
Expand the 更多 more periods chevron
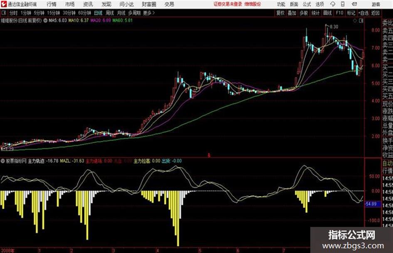coord(149,13)
